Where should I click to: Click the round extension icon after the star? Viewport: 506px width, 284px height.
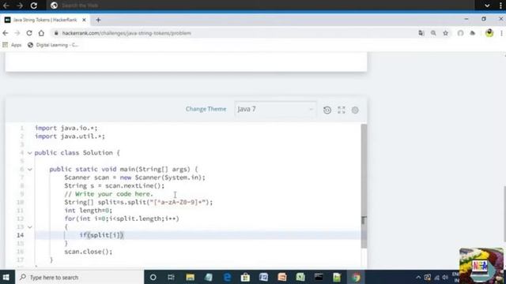[460, 33]
